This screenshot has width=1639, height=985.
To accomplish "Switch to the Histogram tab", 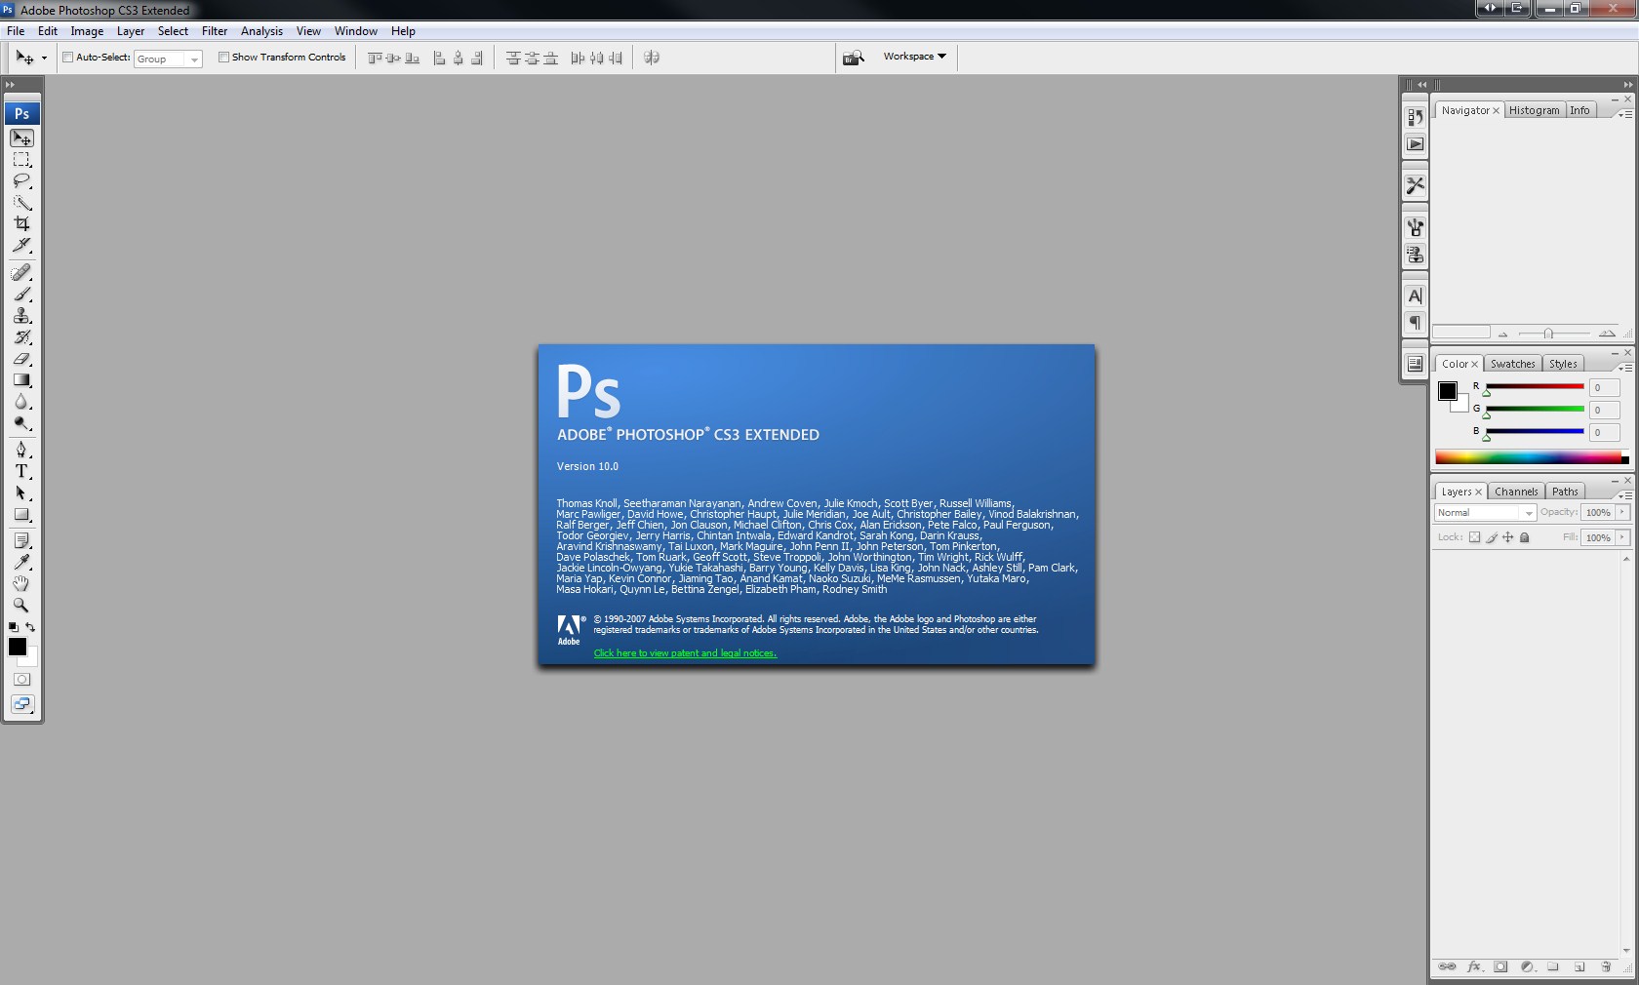I will click(x=1534, y=110).
